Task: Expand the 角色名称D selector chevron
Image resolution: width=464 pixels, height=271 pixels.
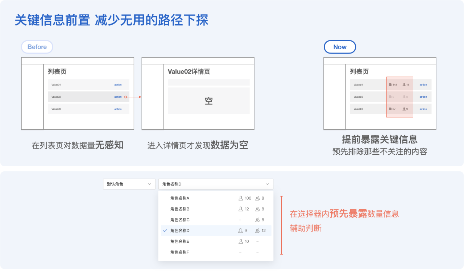Action: coord(268,184)
